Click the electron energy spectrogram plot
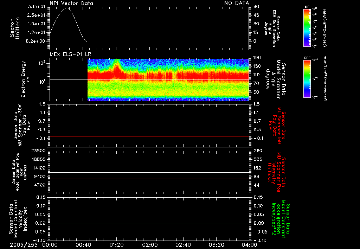 (168, 80)
